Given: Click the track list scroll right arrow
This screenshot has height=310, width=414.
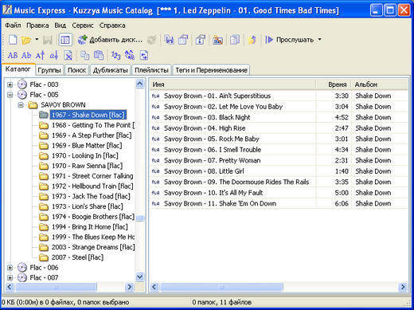Looking at the screenshot, I should point(403,287).
